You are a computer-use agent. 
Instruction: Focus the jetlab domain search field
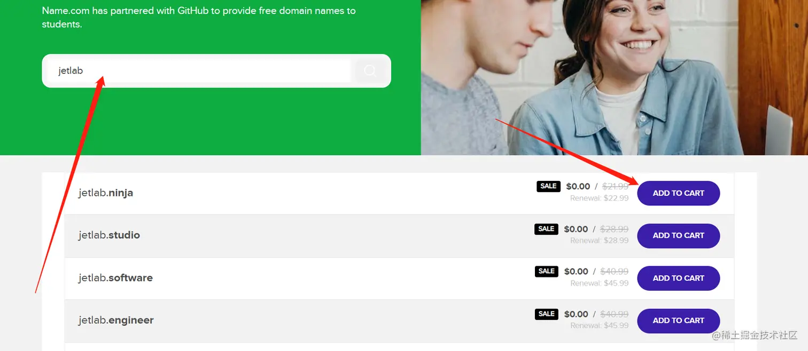pos(199,70)
